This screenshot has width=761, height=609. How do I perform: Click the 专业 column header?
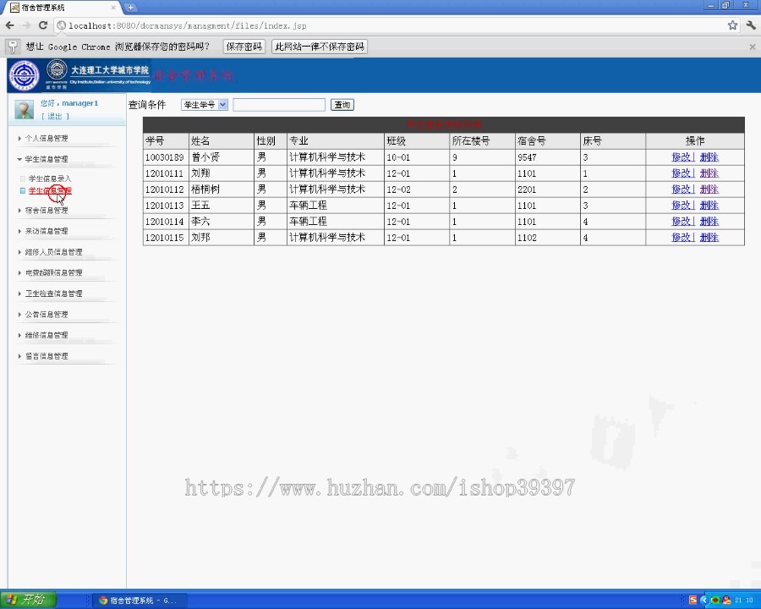pyautogui.click(x=336, y=141)
